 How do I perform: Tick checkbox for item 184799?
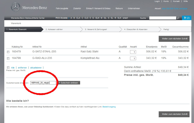[x=8, y=58]
